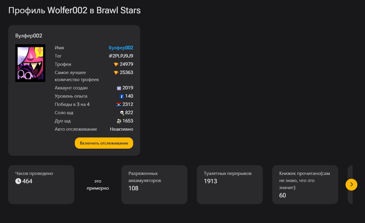Click the player avatar image
365x223 pixels.
[x=30, y=63]
